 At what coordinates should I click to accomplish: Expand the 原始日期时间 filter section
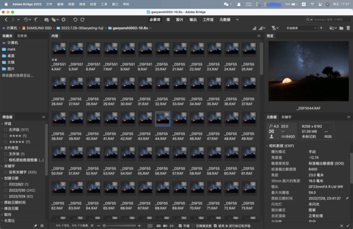pos(2,203)
